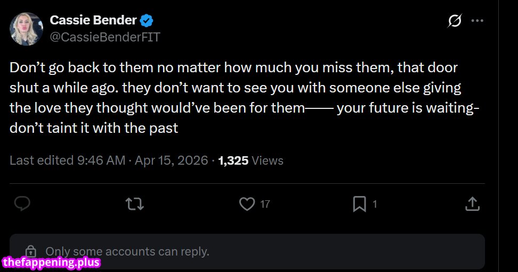Click the thefappening.plus watermark label

(x=52, y=262)
